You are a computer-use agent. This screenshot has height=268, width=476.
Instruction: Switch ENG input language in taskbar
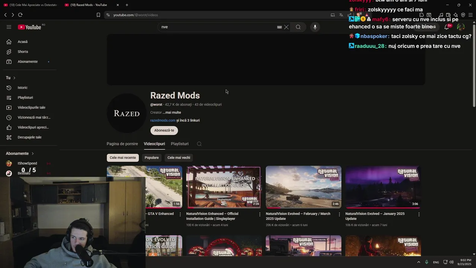[436, 262]
